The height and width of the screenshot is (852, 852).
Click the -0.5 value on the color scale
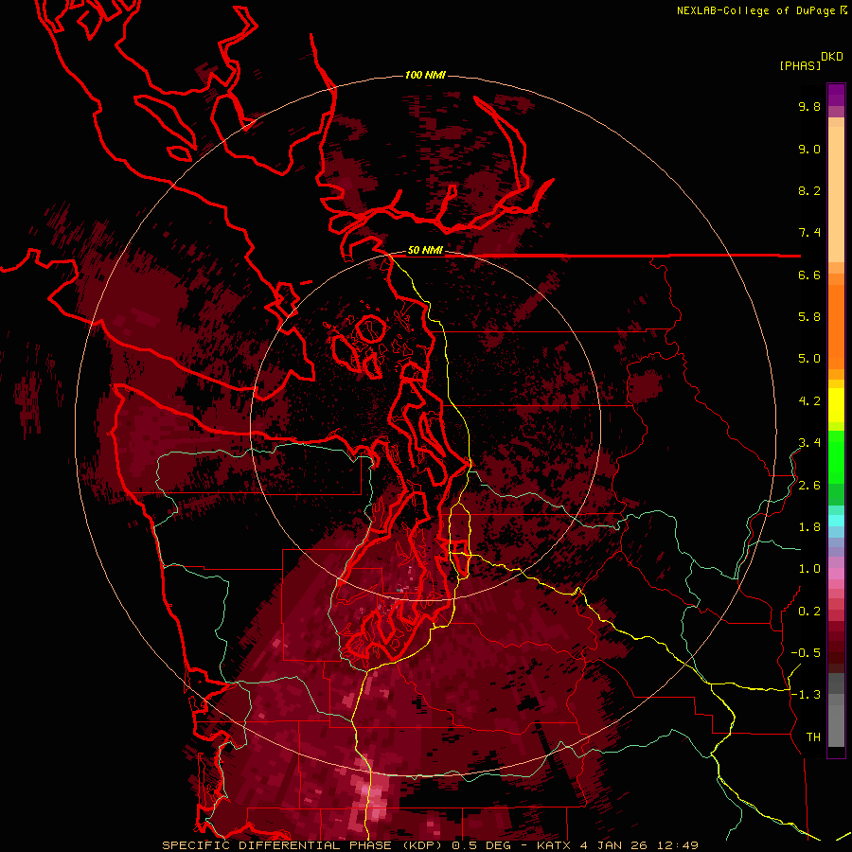(x=806, y=653)
